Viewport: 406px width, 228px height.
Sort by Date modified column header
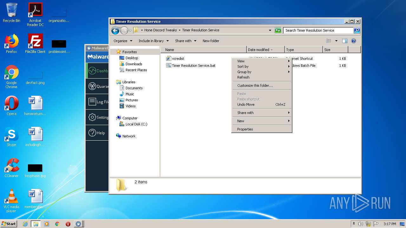tap(265, 50)
